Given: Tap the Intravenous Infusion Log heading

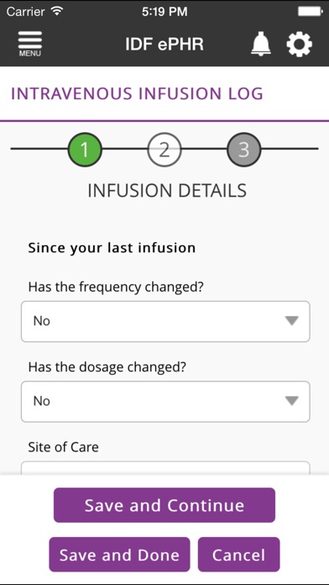Looking at the screenshot, I should click(137, 93).
